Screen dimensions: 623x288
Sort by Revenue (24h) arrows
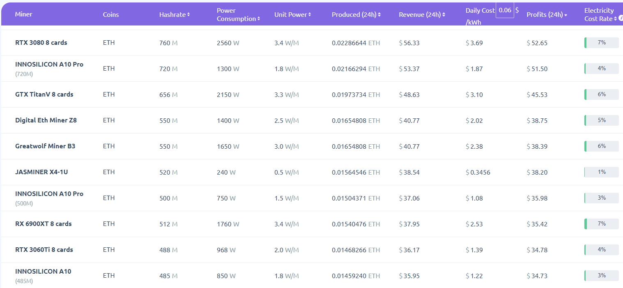pos(444,15)
